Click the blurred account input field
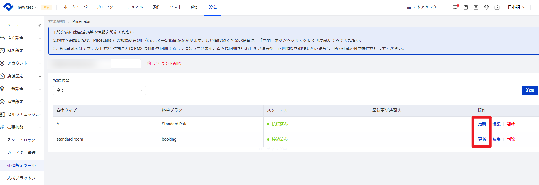 pos(95,64)
